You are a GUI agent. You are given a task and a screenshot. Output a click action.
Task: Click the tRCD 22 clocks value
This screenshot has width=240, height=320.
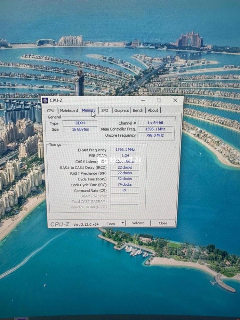(x=125, y=167)
